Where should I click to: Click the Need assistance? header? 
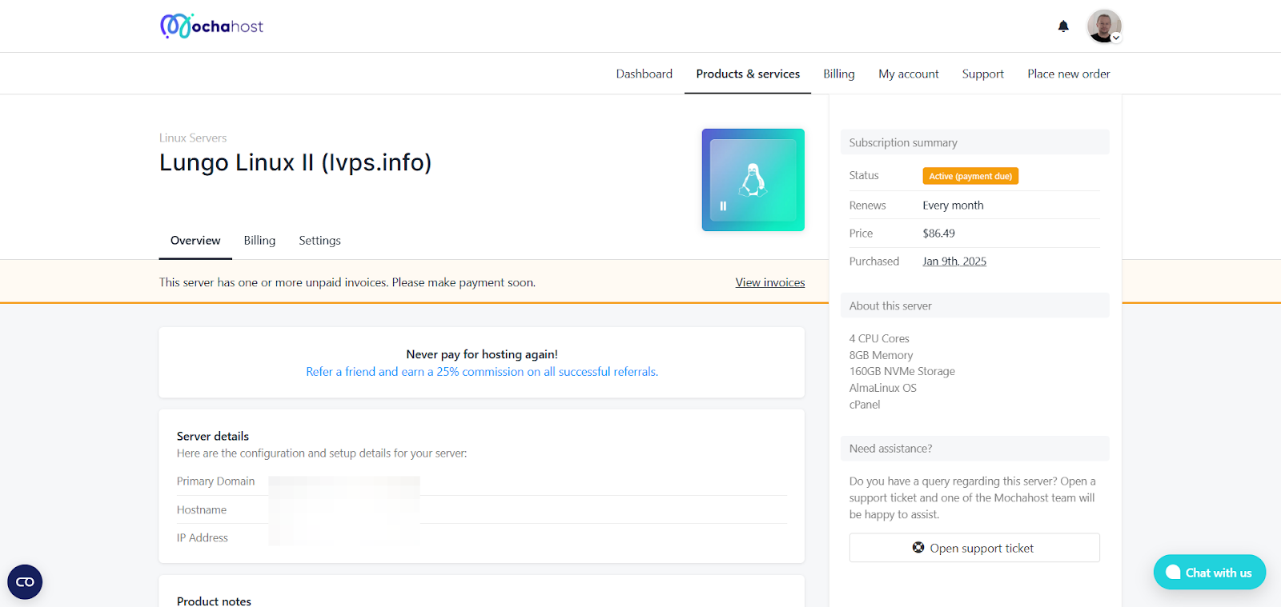975,449
